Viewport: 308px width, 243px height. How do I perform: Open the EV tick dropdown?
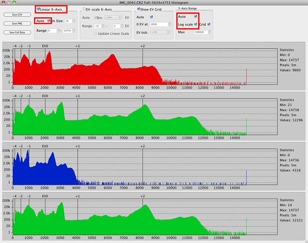[160, 32]
